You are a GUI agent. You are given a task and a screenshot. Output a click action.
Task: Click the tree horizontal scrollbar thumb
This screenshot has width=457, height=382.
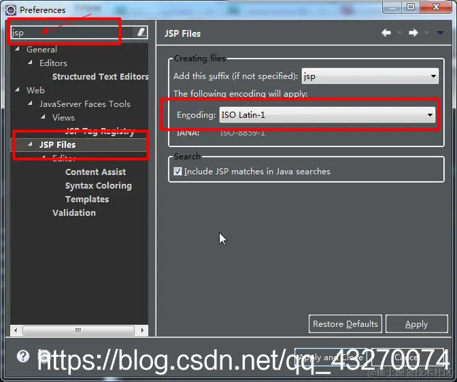78,330
